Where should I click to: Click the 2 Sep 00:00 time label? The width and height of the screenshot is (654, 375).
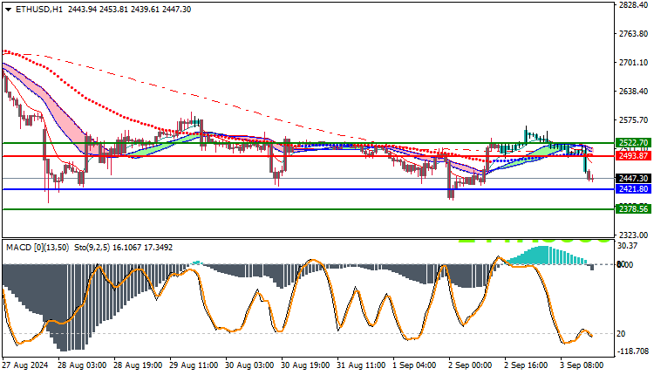470,365
